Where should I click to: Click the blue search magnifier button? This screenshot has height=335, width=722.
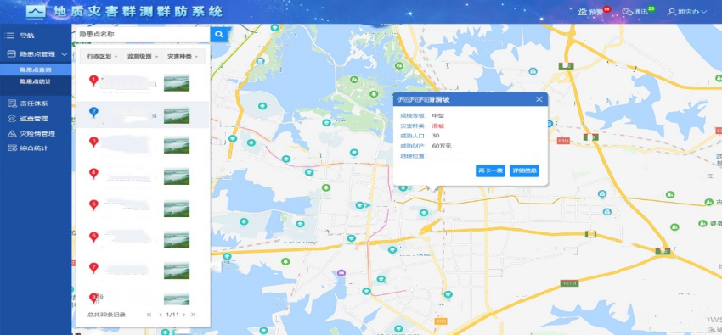tap(219, 34)
